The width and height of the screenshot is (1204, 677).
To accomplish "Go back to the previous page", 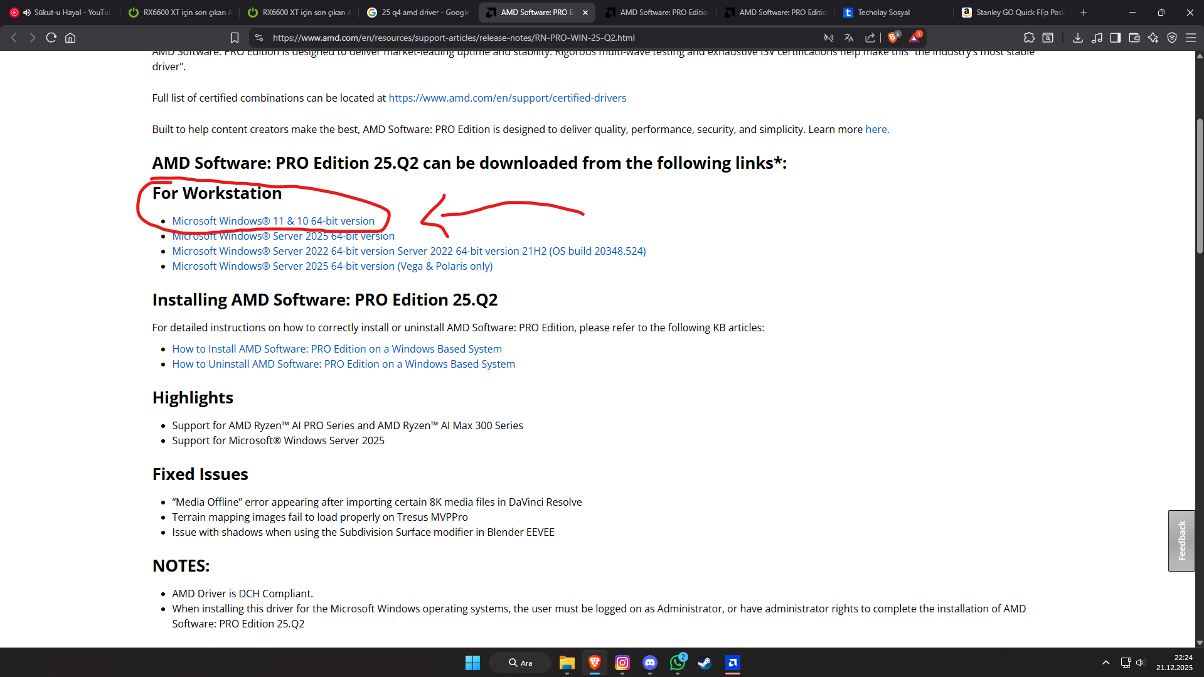I will point(14,38).
